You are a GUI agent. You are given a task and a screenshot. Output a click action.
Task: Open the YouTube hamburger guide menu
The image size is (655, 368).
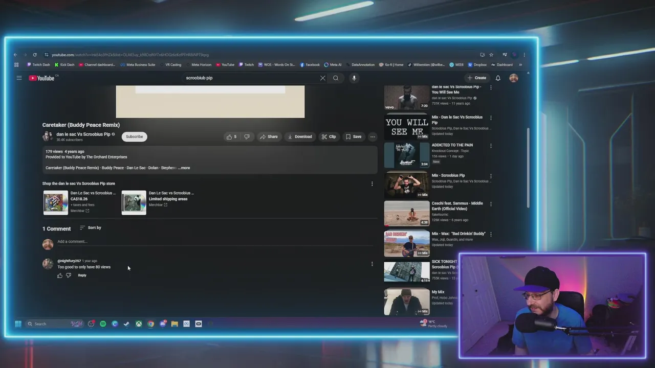(19, 78)
